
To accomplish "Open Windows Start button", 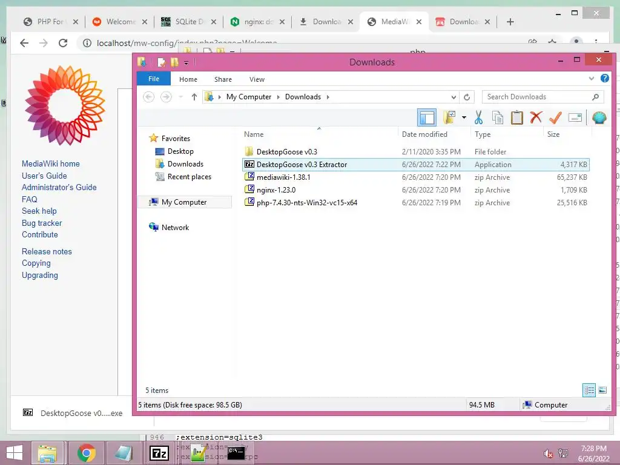I will 15,453.
